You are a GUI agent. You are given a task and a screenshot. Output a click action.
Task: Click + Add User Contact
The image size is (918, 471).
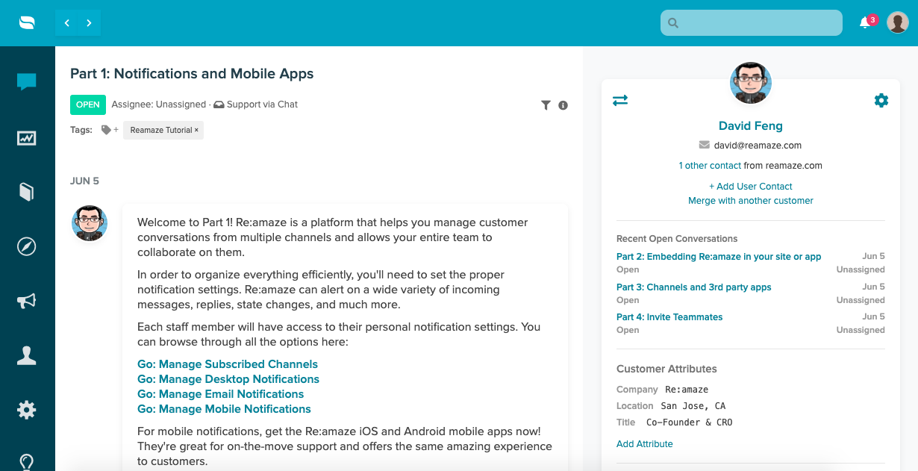(x=751, y=187)
